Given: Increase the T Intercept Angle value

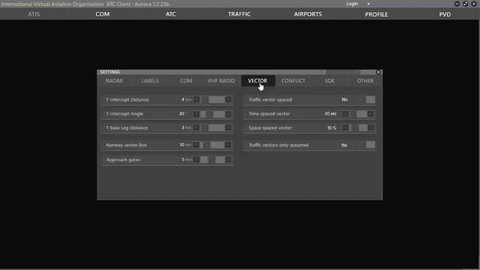Looking at the screenshot, I should [x=228, y=114].
